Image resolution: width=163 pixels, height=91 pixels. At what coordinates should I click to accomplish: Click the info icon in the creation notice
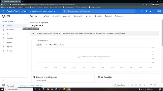(33, 33)
